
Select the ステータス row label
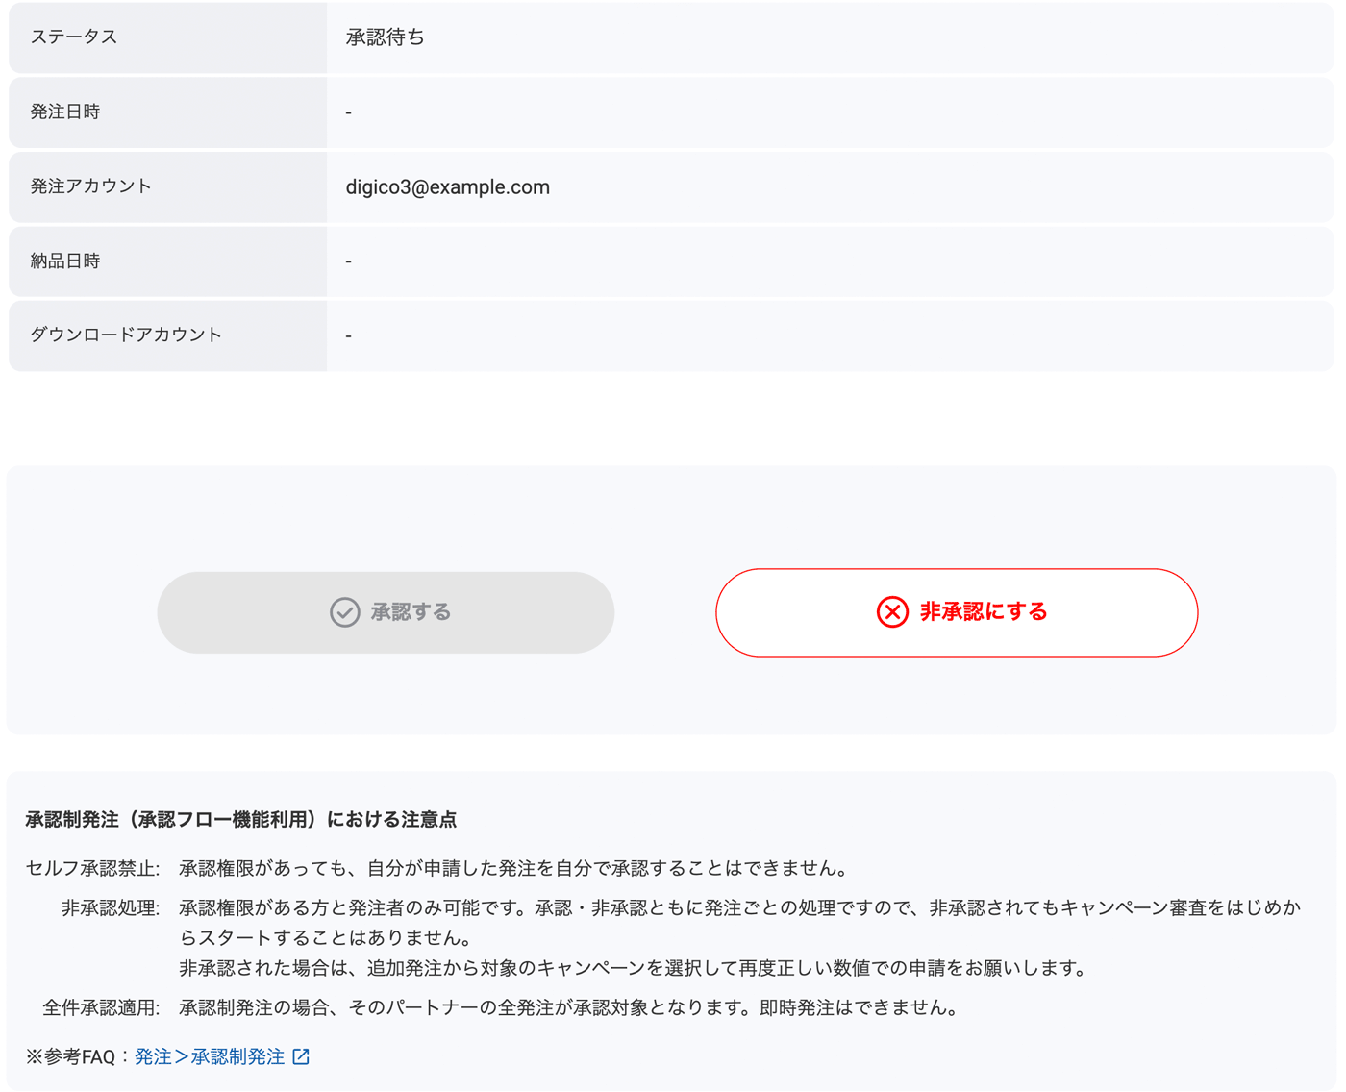tap(74, 37)
